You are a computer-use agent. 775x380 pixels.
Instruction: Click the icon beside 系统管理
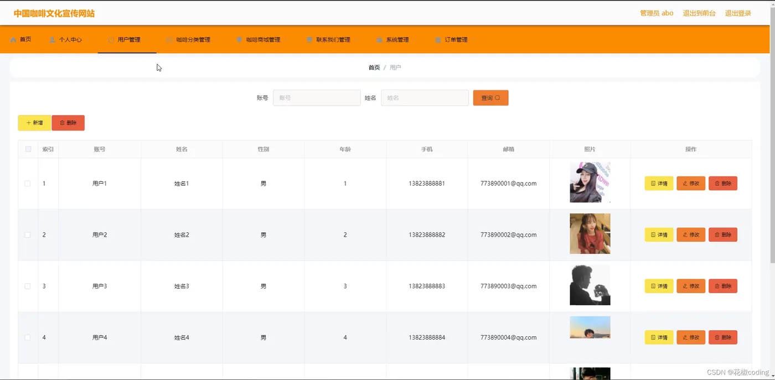coord(379,40)
